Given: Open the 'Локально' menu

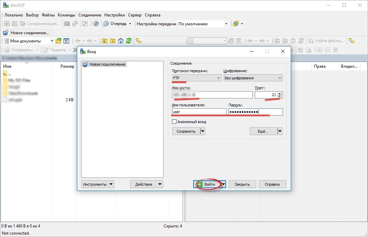Looking at the screenshot, I should point(14,15).
